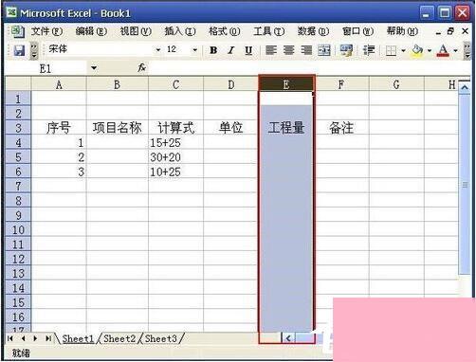476x362 pixels.
Task: Expand formatting toolbar options at right end
Action: point(467,50)
